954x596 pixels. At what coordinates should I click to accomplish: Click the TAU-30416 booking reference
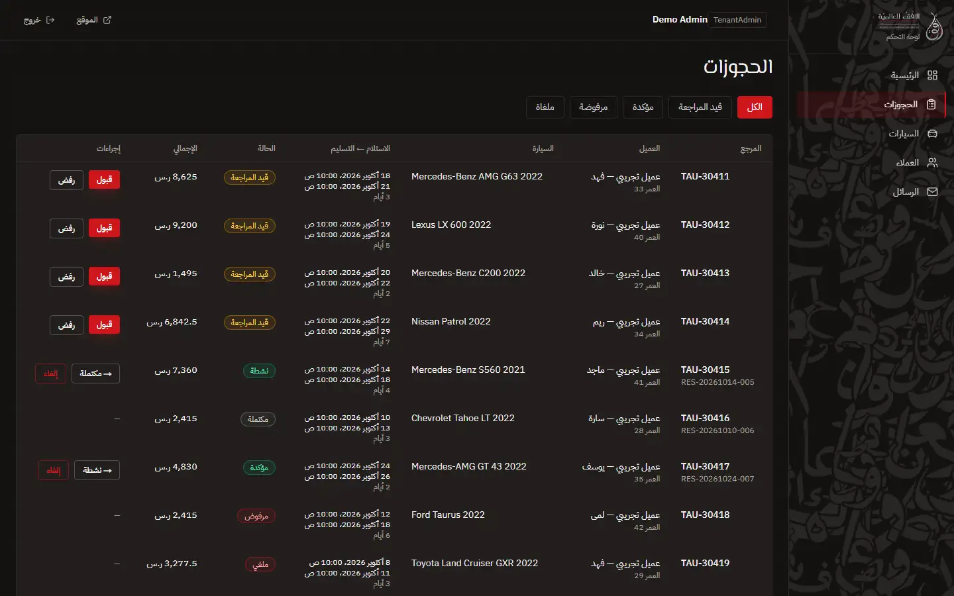(x=705, y=418)
